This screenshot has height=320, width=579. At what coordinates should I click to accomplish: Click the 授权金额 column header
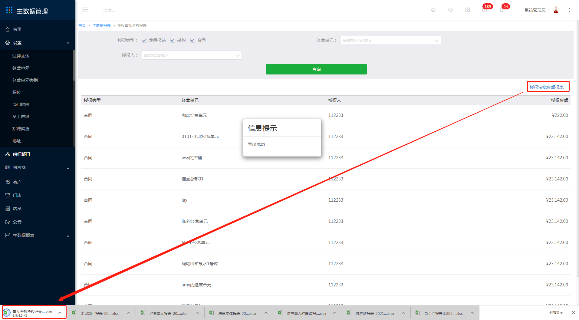coord(559,100)
